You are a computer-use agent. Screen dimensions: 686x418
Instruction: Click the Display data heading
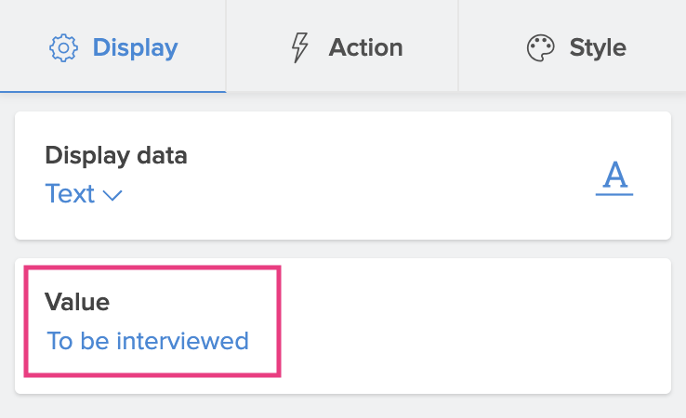click(x=115, y=155)
